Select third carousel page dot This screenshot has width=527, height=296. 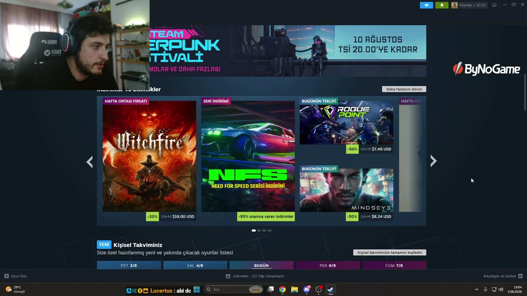point(264,231)
